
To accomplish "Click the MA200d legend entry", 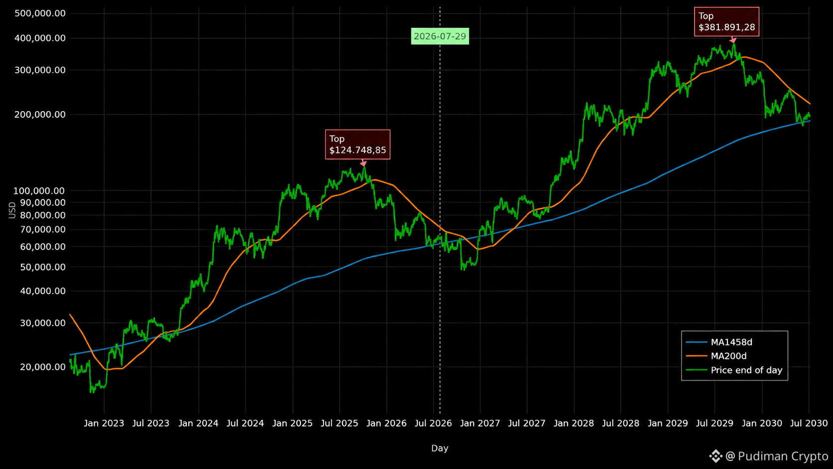I will [x=716, y=356].
